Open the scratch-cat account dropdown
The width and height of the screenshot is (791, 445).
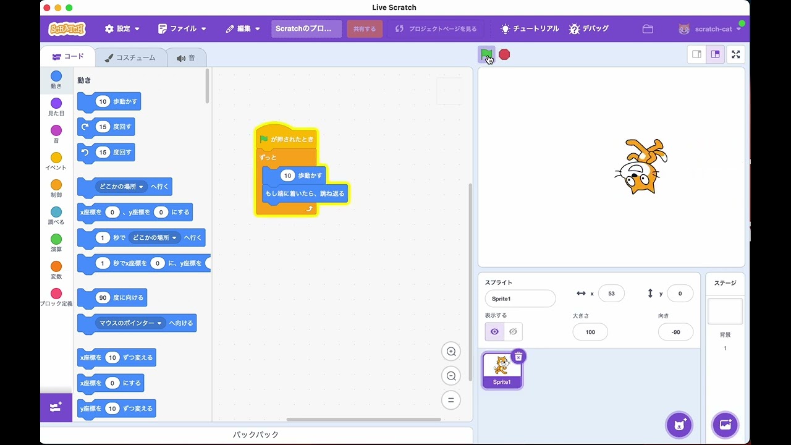tap(710, 29)
